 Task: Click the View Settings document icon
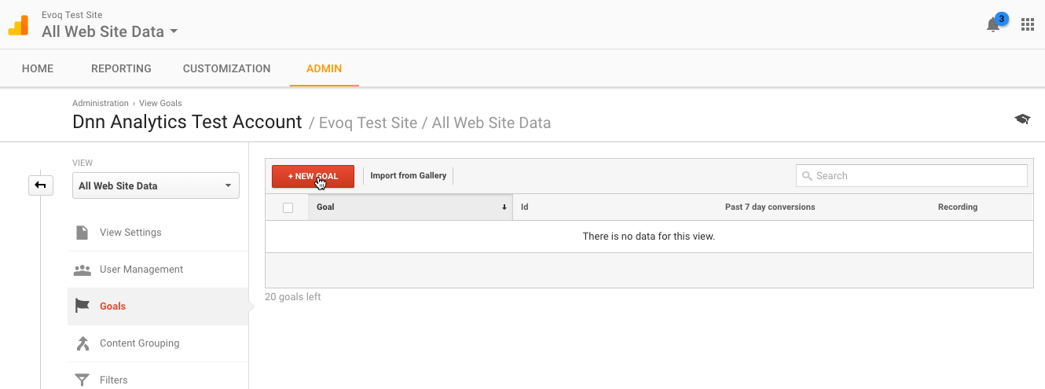(82, 233)
